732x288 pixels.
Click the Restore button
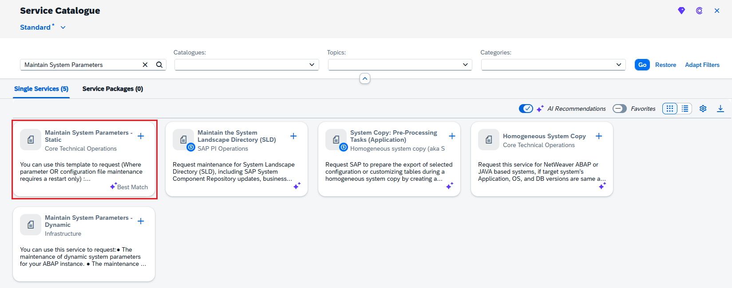tap(666, 65)
